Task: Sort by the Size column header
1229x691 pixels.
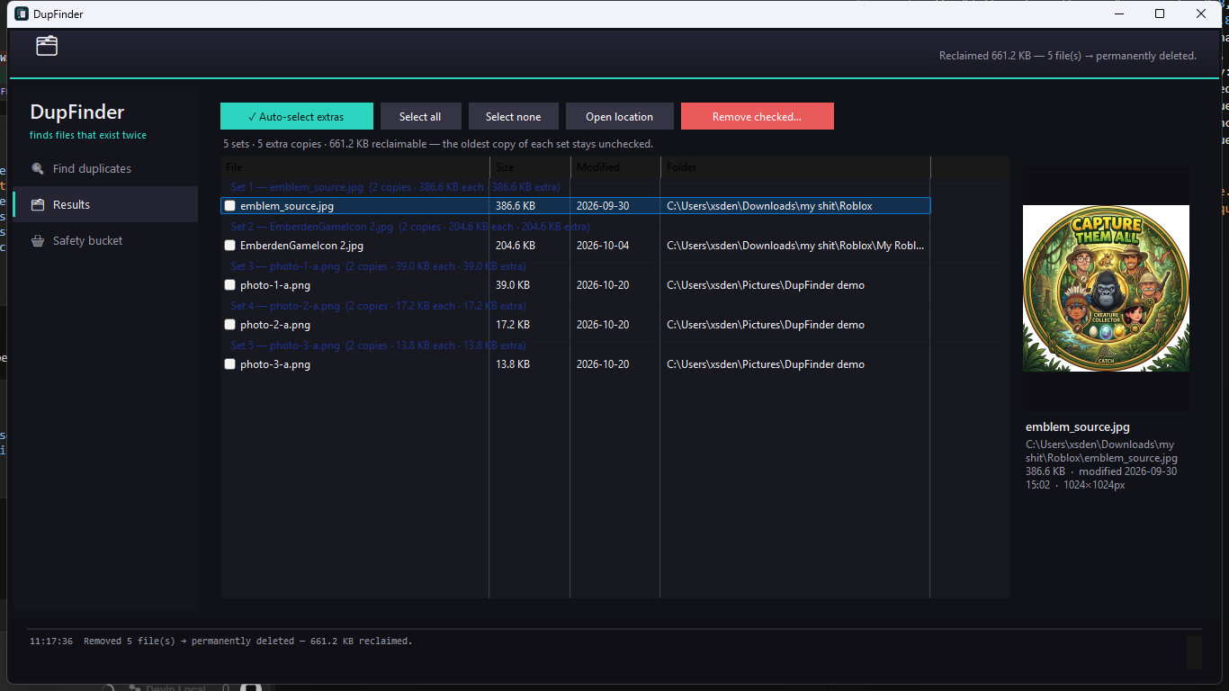Action: click(530, 167)
